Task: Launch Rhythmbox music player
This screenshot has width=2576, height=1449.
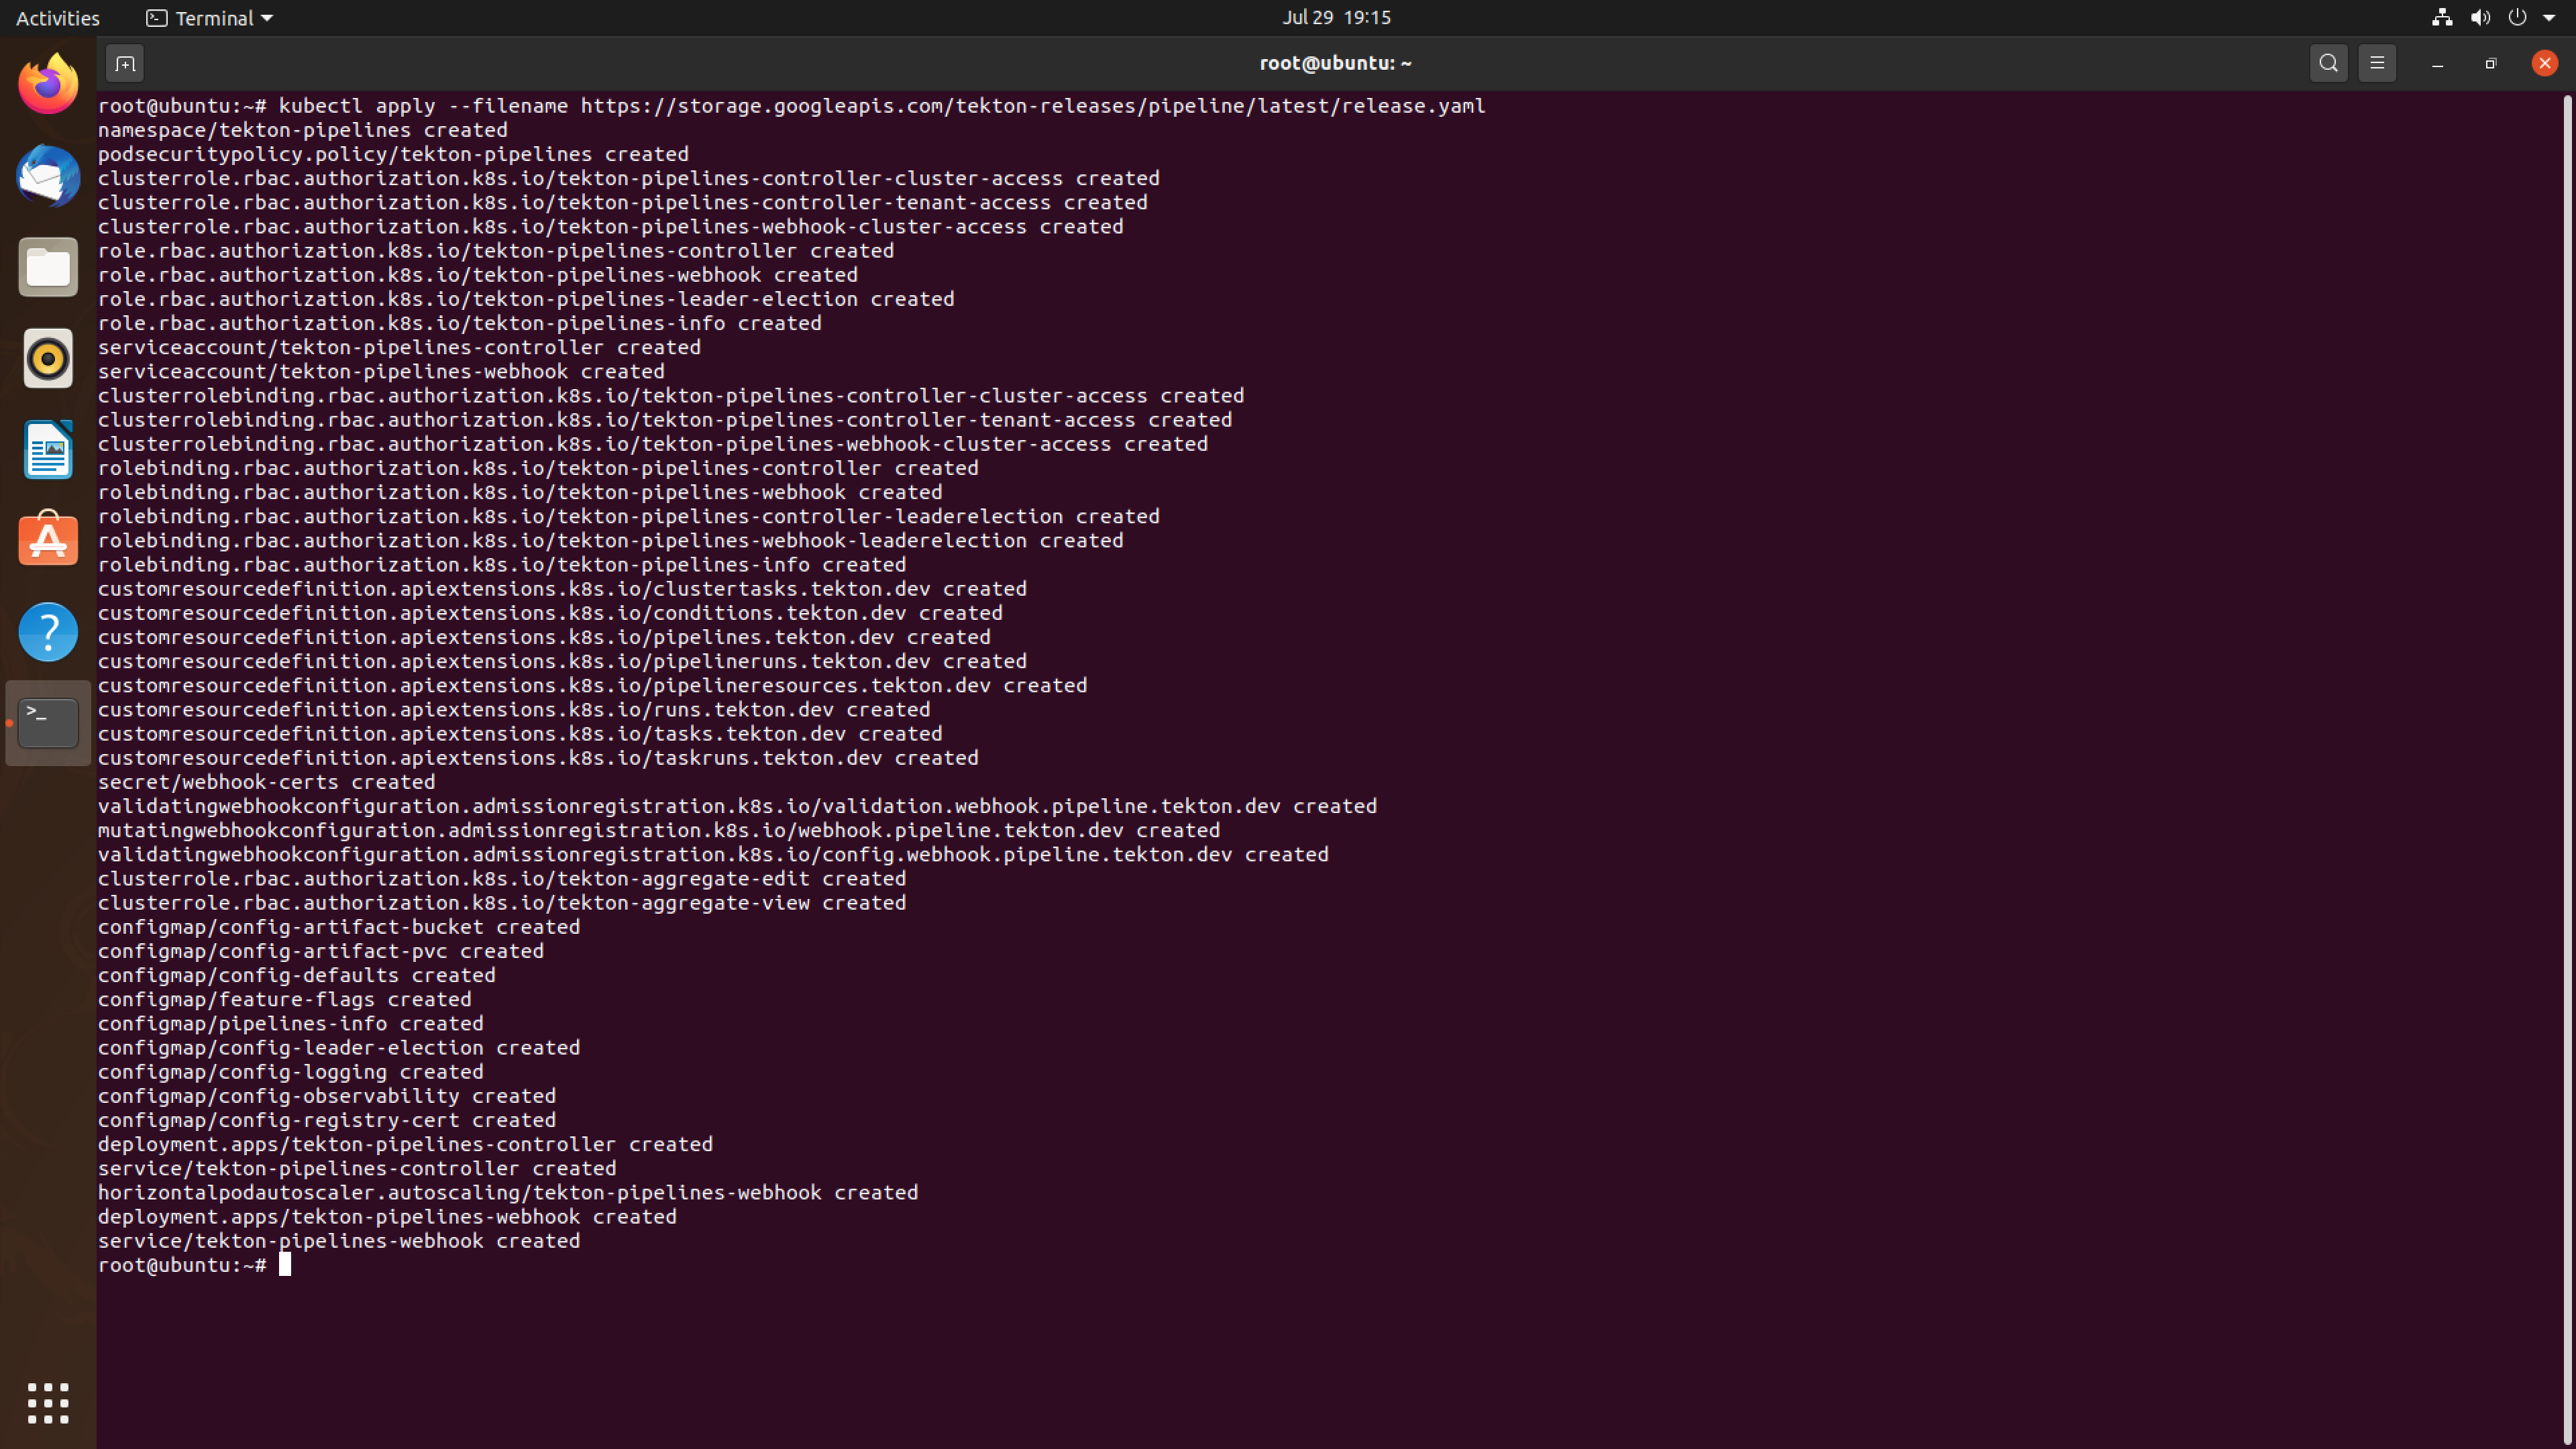Action: tap(48, 358)
